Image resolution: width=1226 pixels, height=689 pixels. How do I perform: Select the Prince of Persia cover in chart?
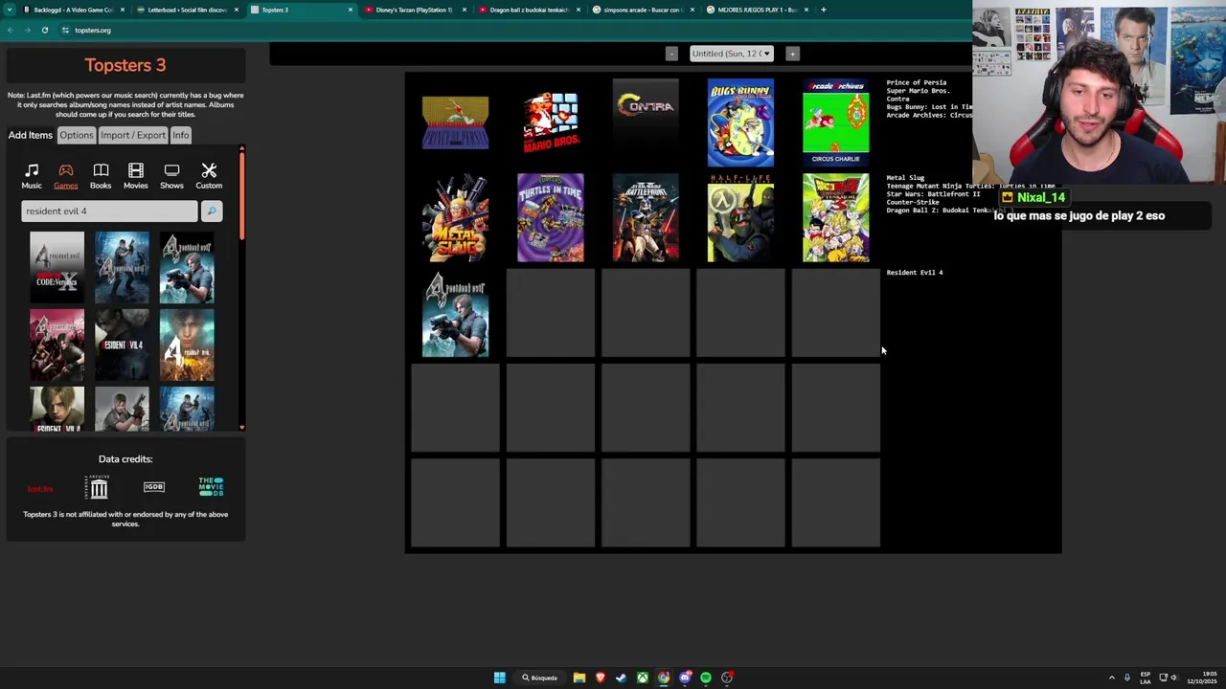pos(455,122)
